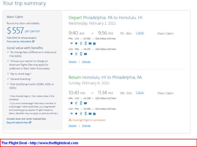Screen dimensions: 197x147
Task: Click the $557 per person price
Action: (x=24, y=31)
